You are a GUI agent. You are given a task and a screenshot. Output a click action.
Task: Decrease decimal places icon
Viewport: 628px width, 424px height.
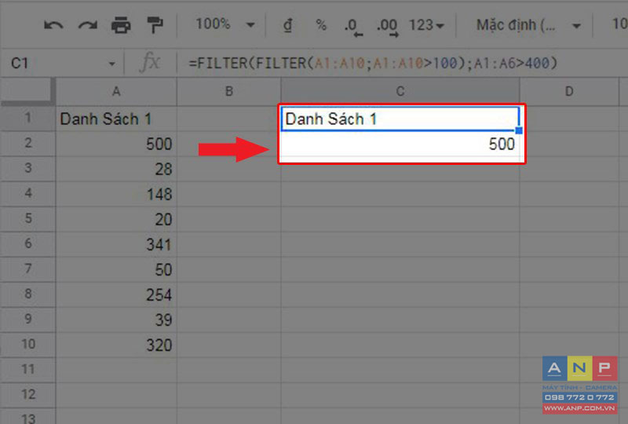point(353,27)
